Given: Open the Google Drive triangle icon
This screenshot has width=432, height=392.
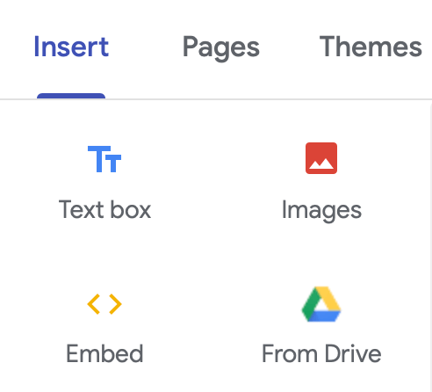Looking at the screenshot, I should (321, 304).
